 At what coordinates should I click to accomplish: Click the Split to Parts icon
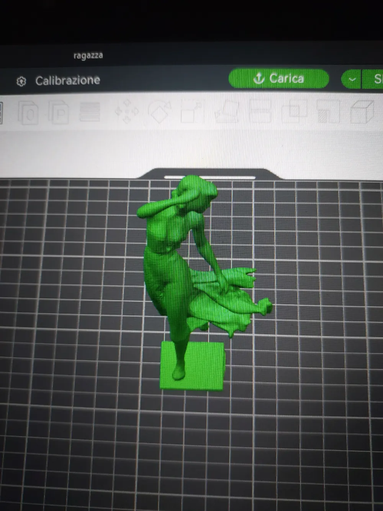(59, 113)
